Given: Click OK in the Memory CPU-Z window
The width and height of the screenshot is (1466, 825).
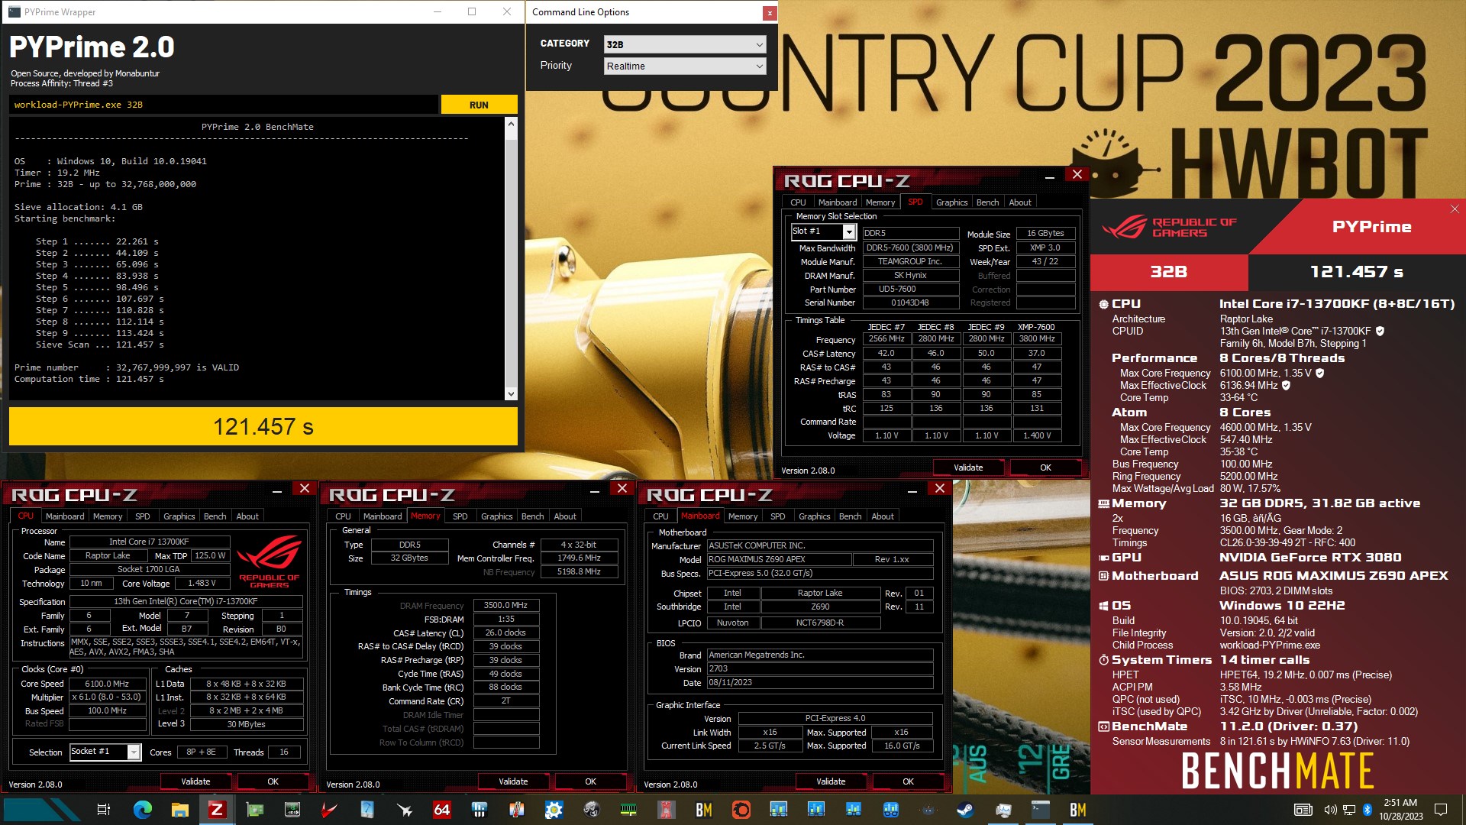Looking at the screenshot, I should pos(590,781).
